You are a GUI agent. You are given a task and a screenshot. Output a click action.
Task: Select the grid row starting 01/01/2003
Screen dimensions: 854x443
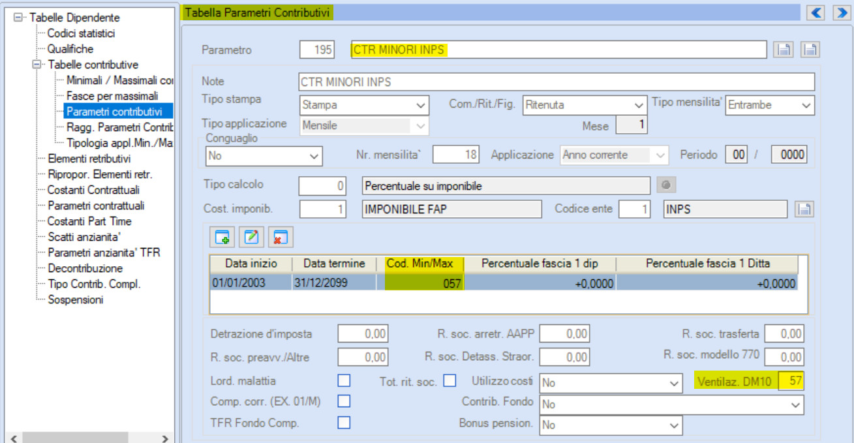click(504, 283)
